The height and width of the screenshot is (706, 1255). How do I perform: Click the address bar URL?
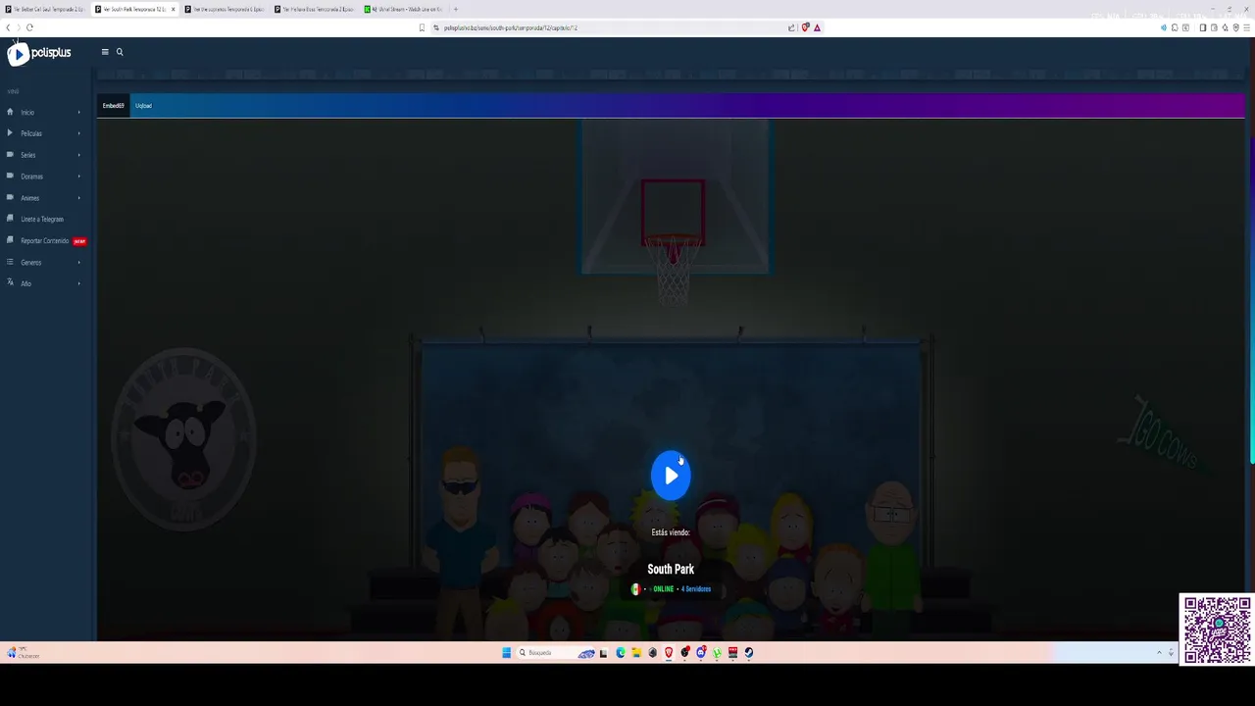[x=510, y=27]
